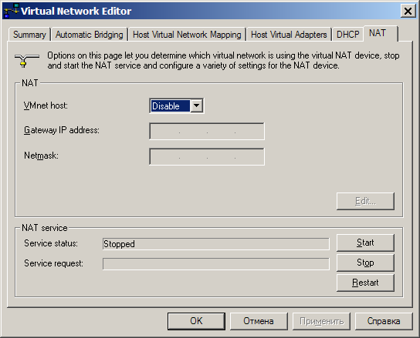Click the disabled Edit button
This screenshot has height=338, width=420.
[365, 201]
